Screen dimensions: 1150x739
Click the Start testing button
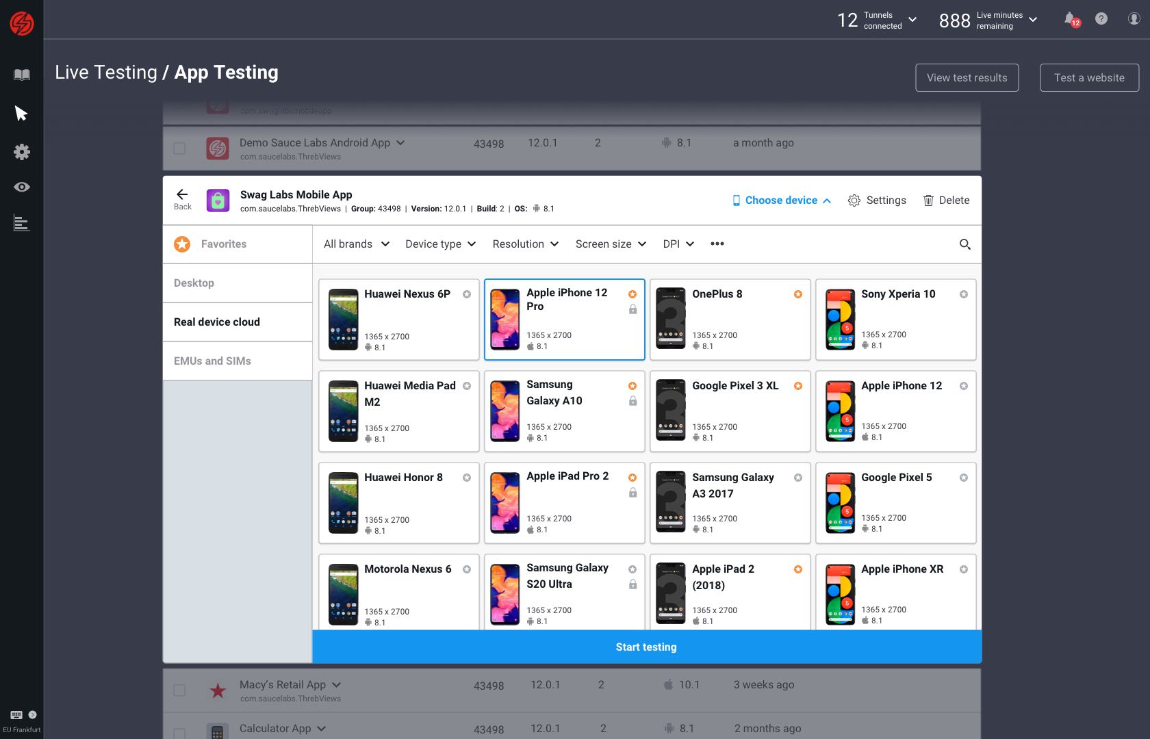[647, 647]
